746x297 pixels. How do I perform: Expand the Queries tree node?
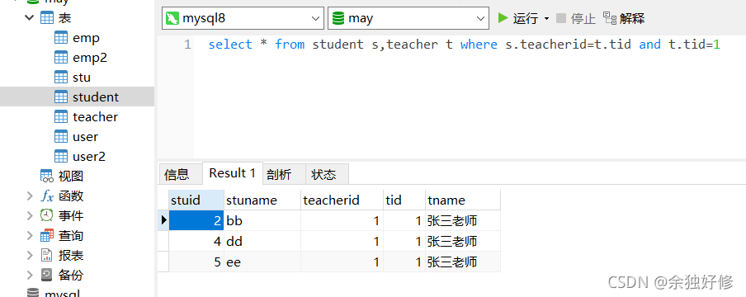pyautogui.click(x=30, y=236)
